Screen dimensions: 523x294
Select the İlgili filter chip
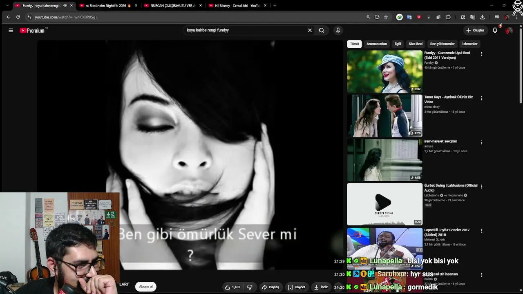click(x=398, y=44)
